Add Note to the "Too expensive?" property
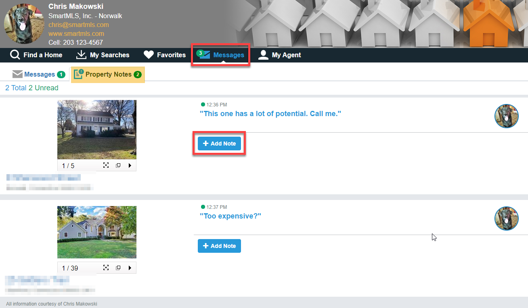This screenshot has width=528, height=308. click(x=219, y=246)
